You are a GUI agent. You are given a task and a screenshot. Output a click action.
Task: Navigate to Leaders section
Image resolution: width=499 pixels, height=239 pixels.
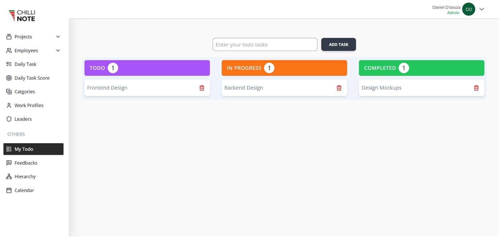coord(23,119)
